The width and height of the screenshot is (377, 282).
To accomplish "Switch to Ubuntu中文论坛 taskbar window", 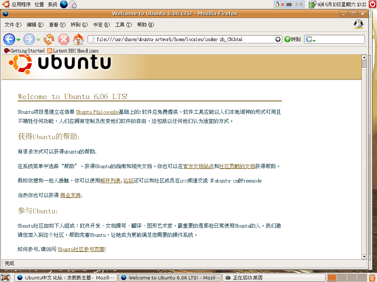I will point(66,278).
